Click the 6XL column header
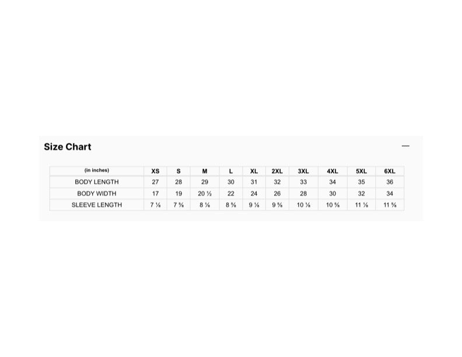This screenshot has width=462, height=357. (x=390, y=171)
